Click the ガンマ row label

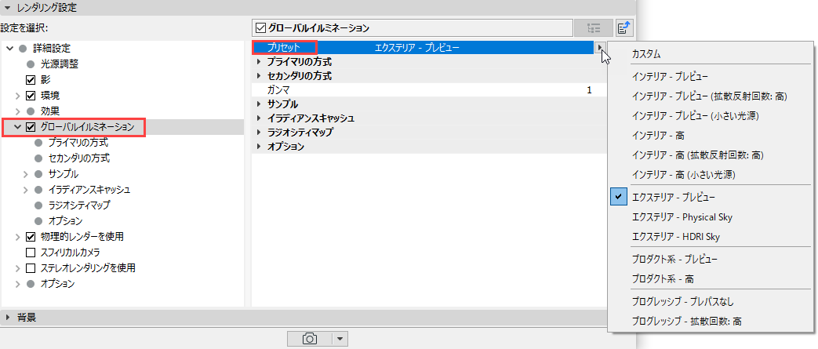pyautogui.click(x=278, y=90)
